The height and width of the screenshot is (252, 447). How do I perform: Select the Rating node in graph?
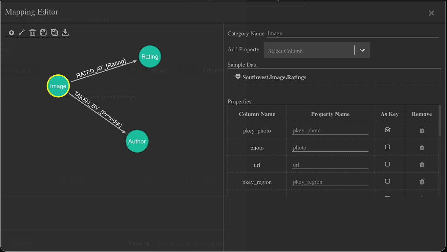pyautogui.click(x=150, y=56)
